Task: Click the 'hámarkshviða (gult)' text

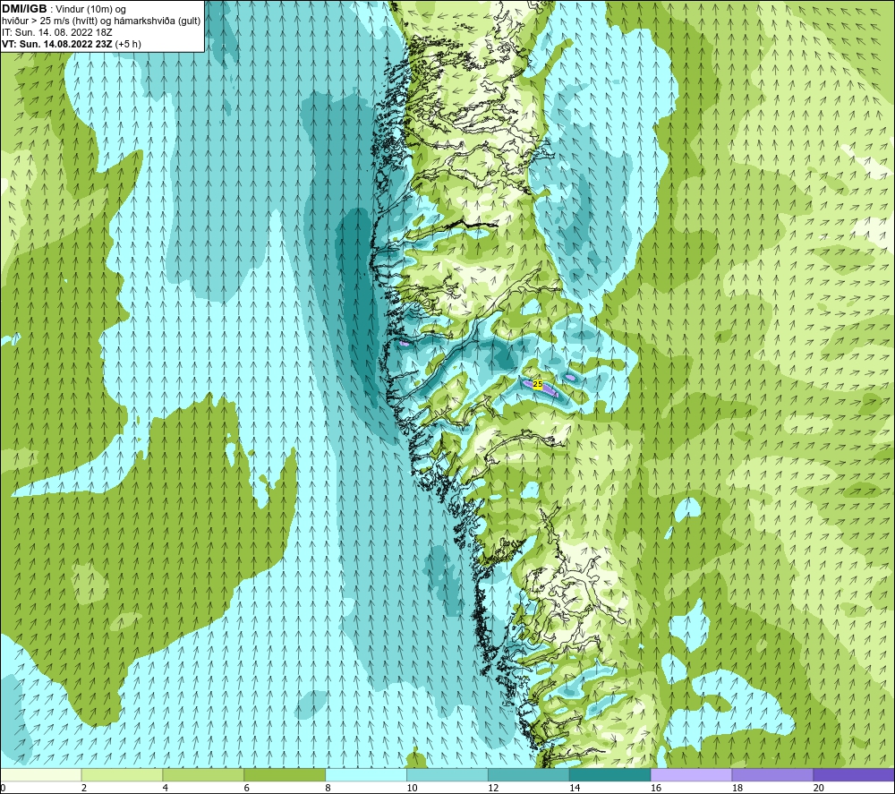Action: [x=157, y=21]
